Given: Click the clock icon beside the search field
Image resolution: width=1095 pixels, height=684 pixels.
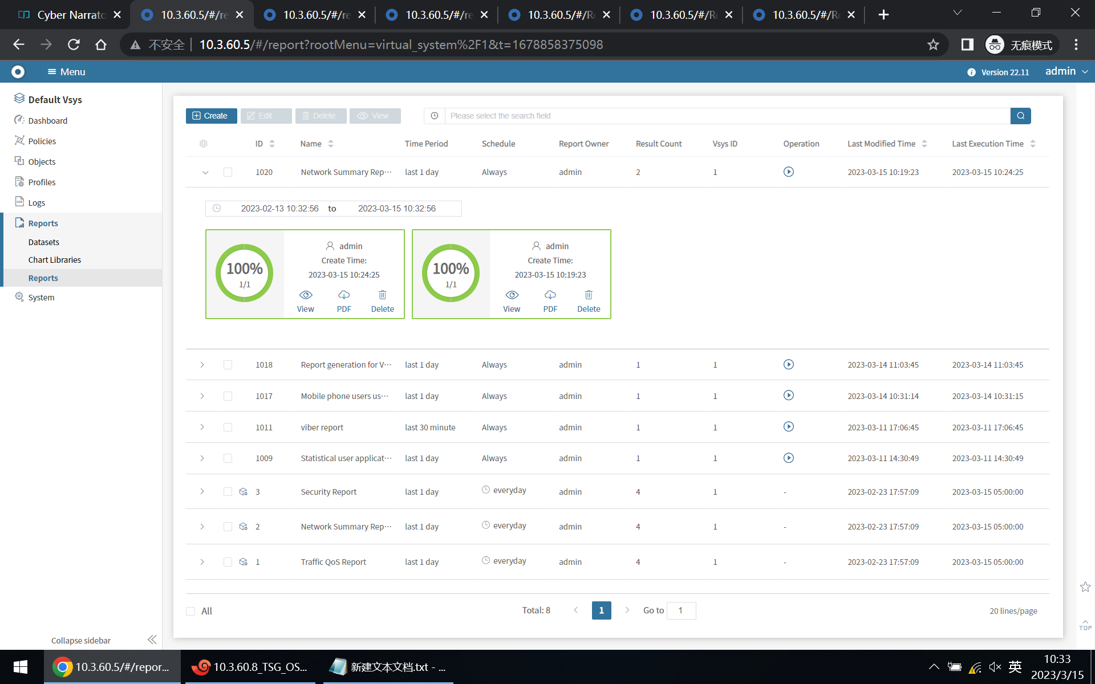Looking at the screenshot, I should pyautogui.click(x=435, y=116).
